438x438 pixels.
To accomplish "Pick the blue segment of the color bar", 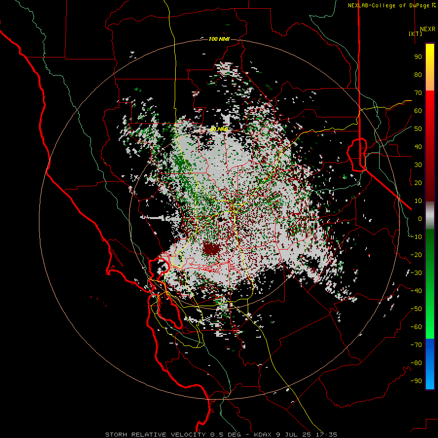I will [x=430, y=364].
